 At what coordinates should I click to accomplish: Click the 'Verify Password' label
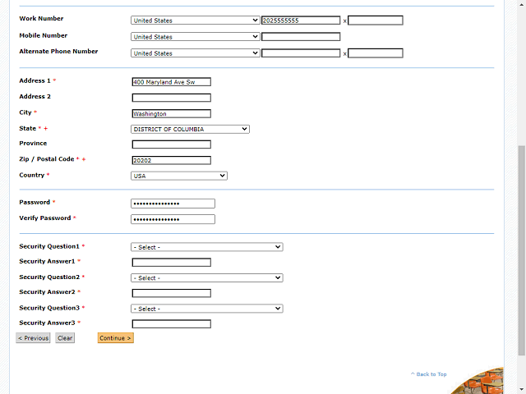[45, 218]
